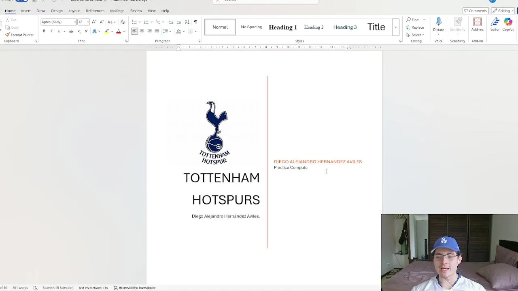Expand font color dropdown arrow
Image resolution: width=518 pixels, height=291 pixels.
124,31
